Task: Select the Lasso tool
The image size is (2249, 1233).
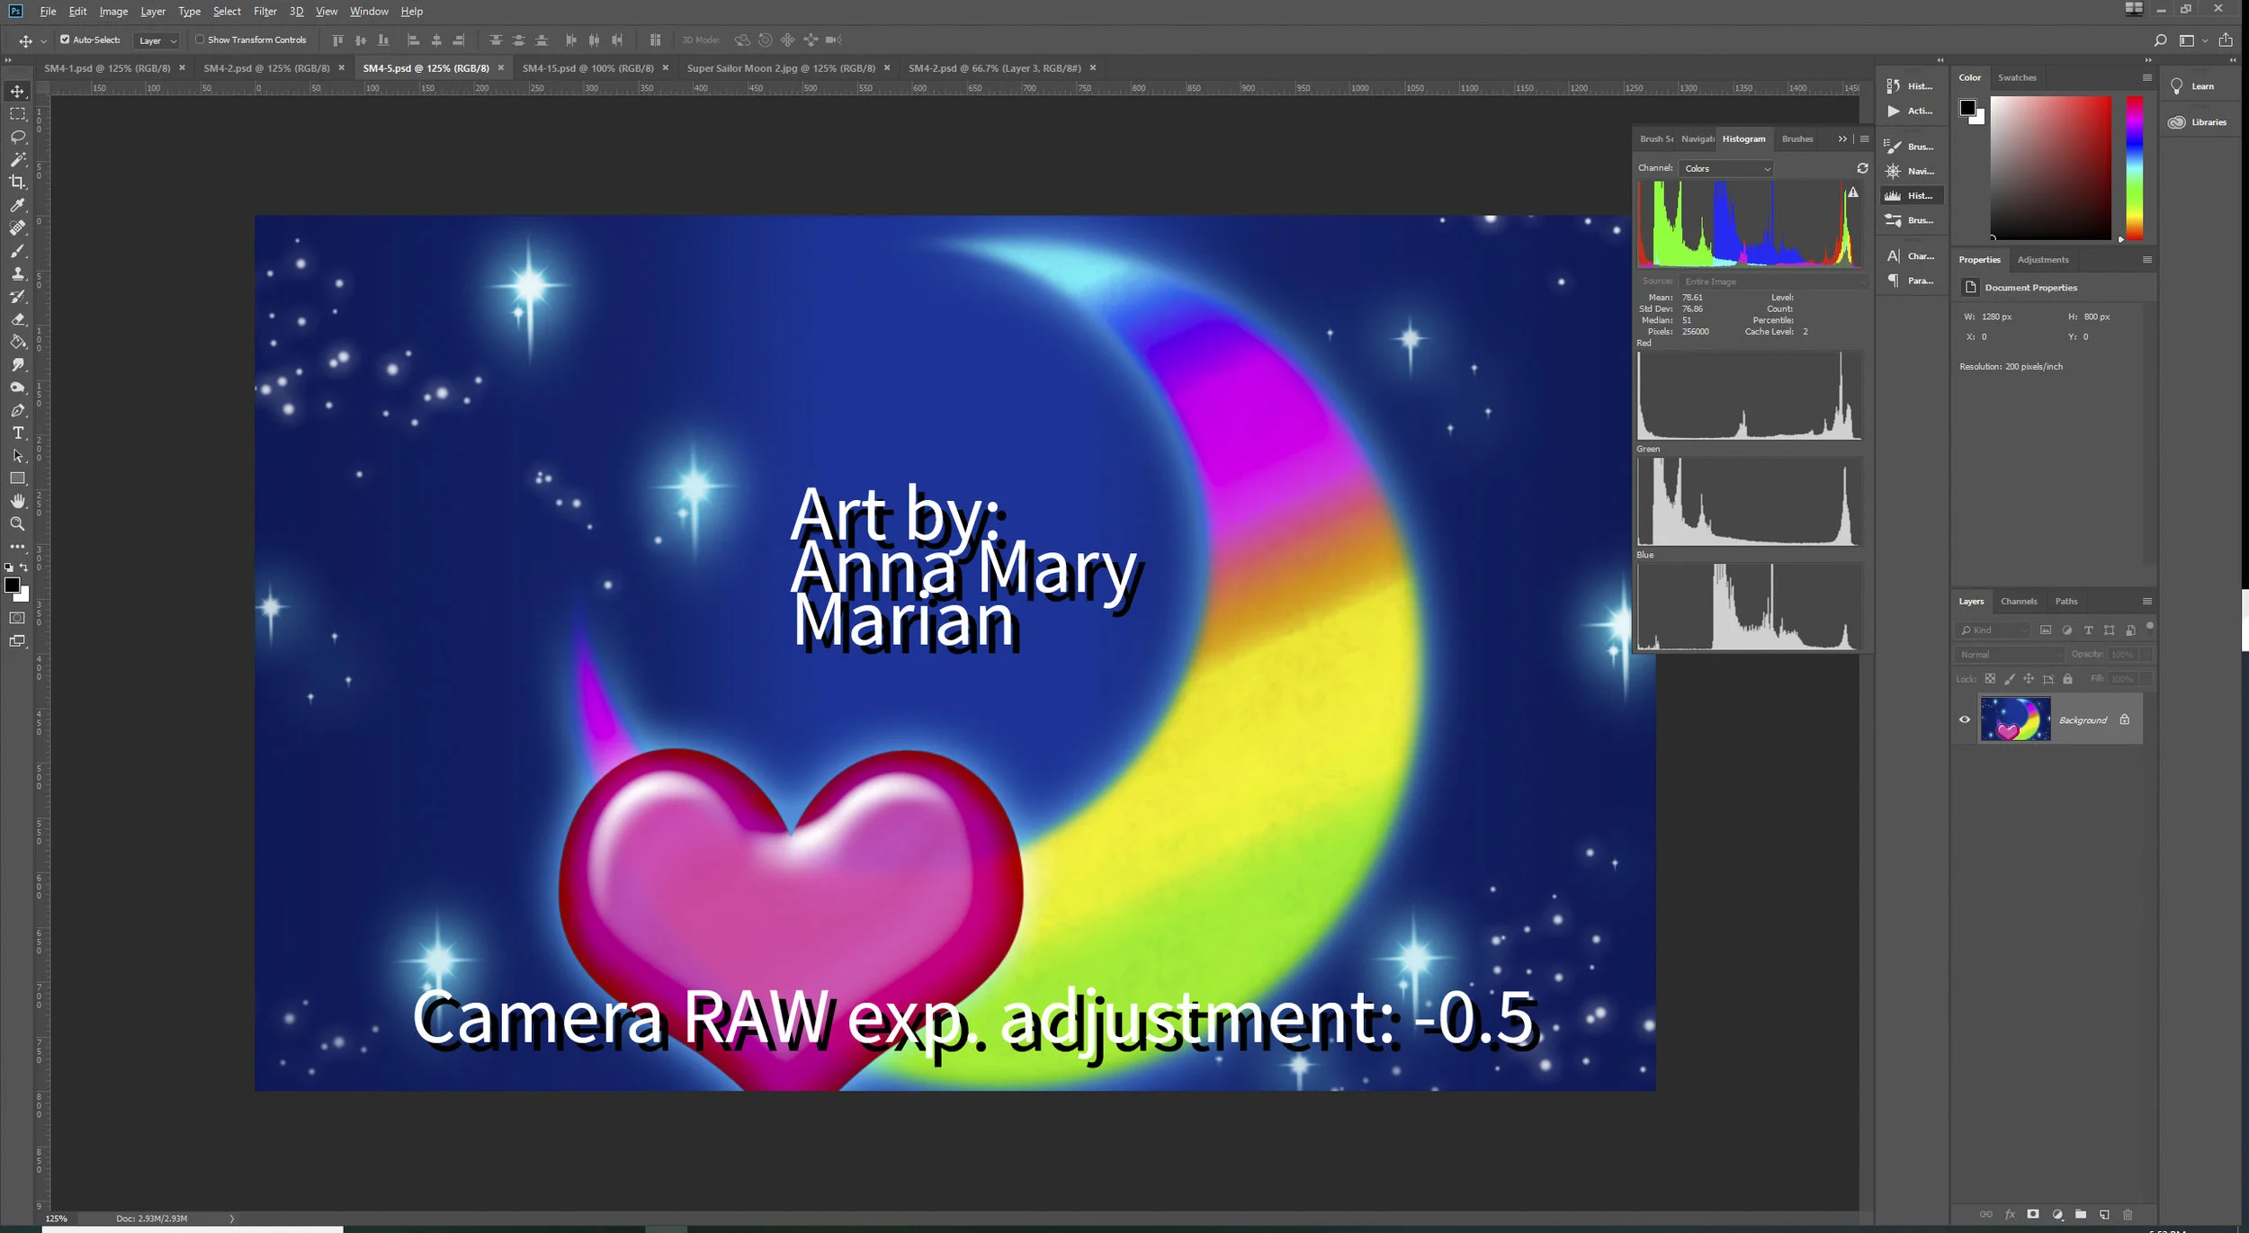Action: pos(17,137)
